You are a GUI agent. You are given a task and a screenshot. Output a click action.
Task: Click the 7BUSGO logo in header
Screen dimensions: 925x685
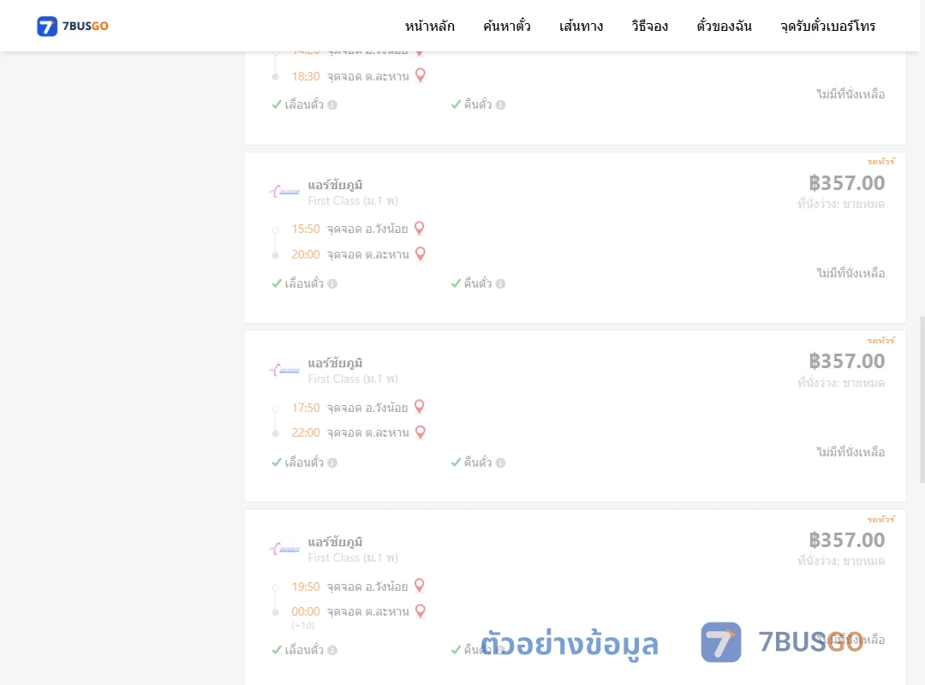tap(73, 26)
